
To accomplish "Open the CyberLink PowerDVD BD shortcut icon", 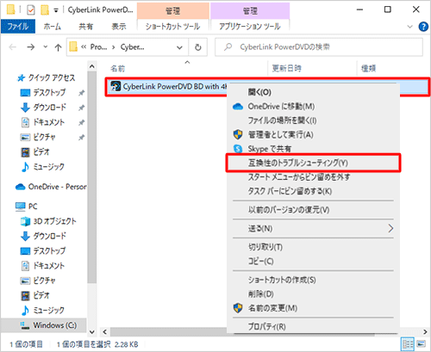I will pos(116,86).
